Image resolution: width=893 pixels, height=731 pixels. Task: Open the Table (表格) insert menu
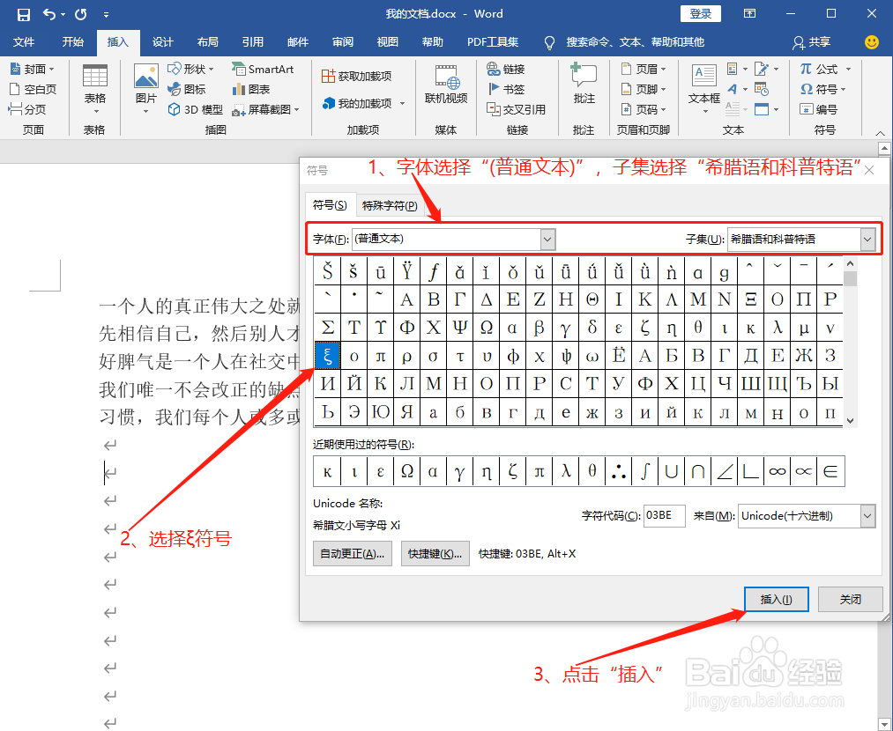[x=94, y=89]
